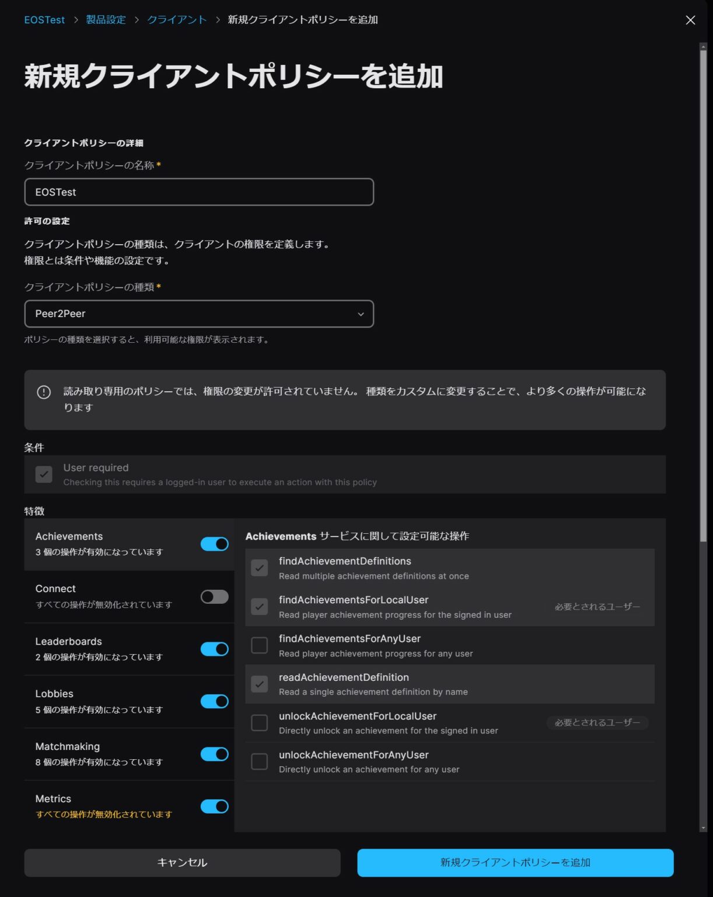Disable the Matchmaking toggle
713x897 pixels.
(214, 754)
